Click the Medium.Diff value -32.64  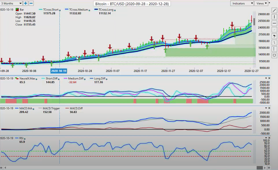(72, 82)
